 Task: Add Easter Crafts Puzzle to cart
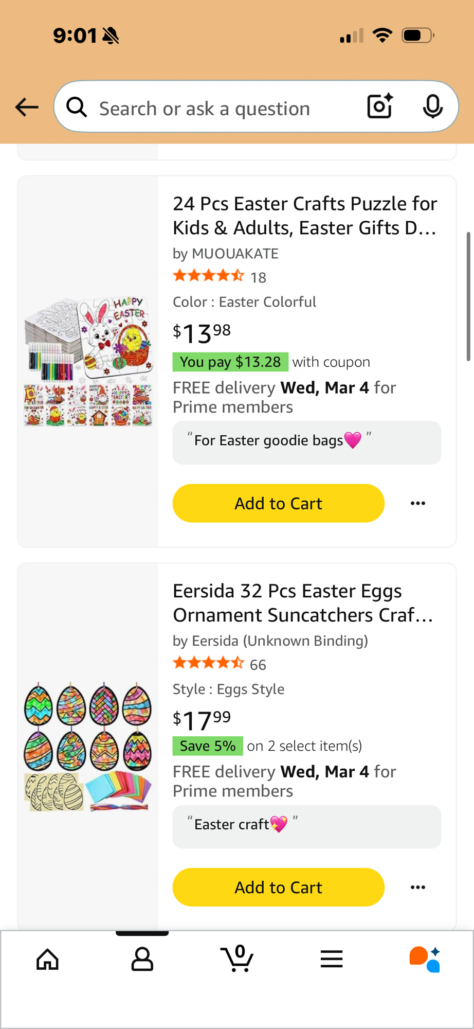tap(278, 503)
